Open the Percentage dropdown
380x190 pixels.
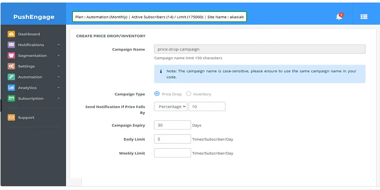171,107
